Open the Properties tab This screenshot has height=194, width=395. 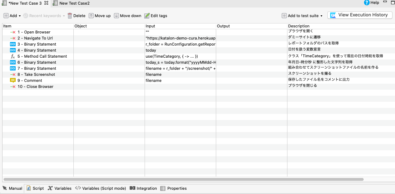(x=173, y=188)
